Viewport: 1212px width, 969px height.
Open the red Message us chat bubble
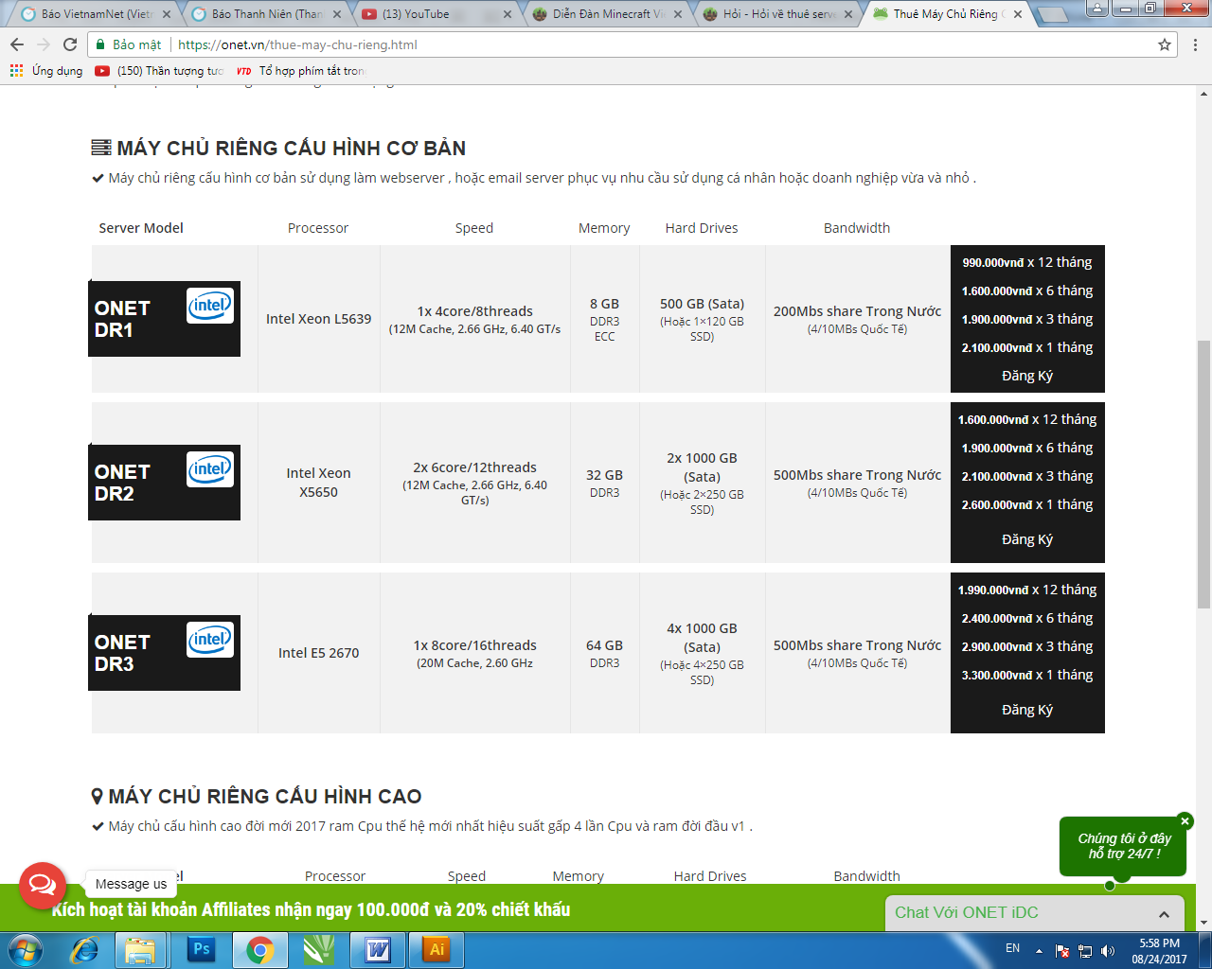(43, 885)
